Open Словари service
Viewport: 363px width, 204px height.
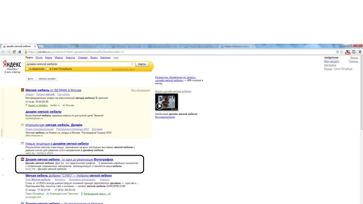[83, 58]
